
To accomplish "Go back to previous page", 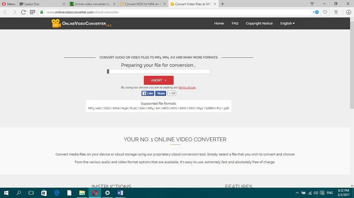I will [5, 12].
